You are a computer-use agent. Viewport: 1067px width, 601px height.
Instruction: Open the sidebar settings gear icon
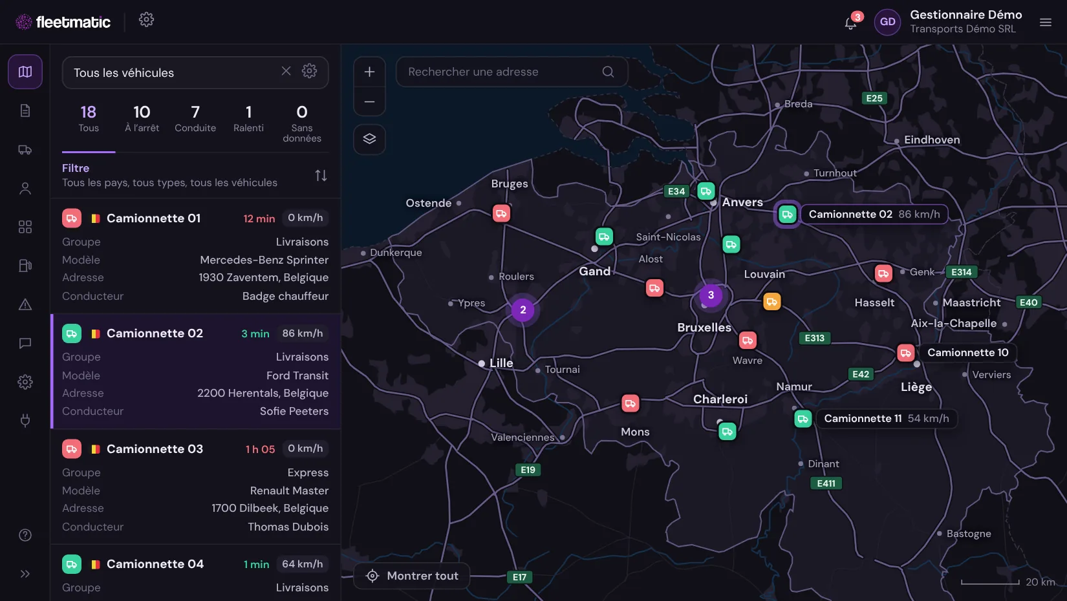coord(25,382)
